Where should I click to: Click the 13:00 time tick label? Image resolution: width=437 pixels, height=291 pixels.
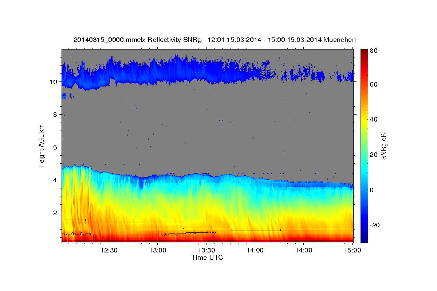click(x=157, y=250)
